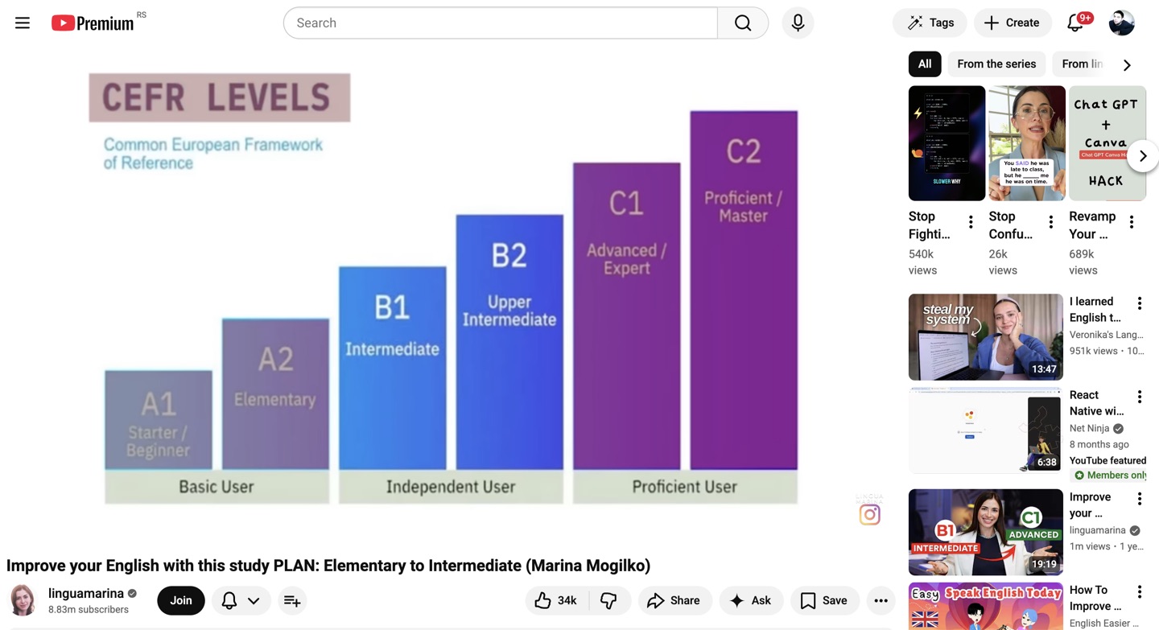Save video to playlist with the queue icon
The height and width of the screenshot is (630, 1159).
[x=291, y=600]
